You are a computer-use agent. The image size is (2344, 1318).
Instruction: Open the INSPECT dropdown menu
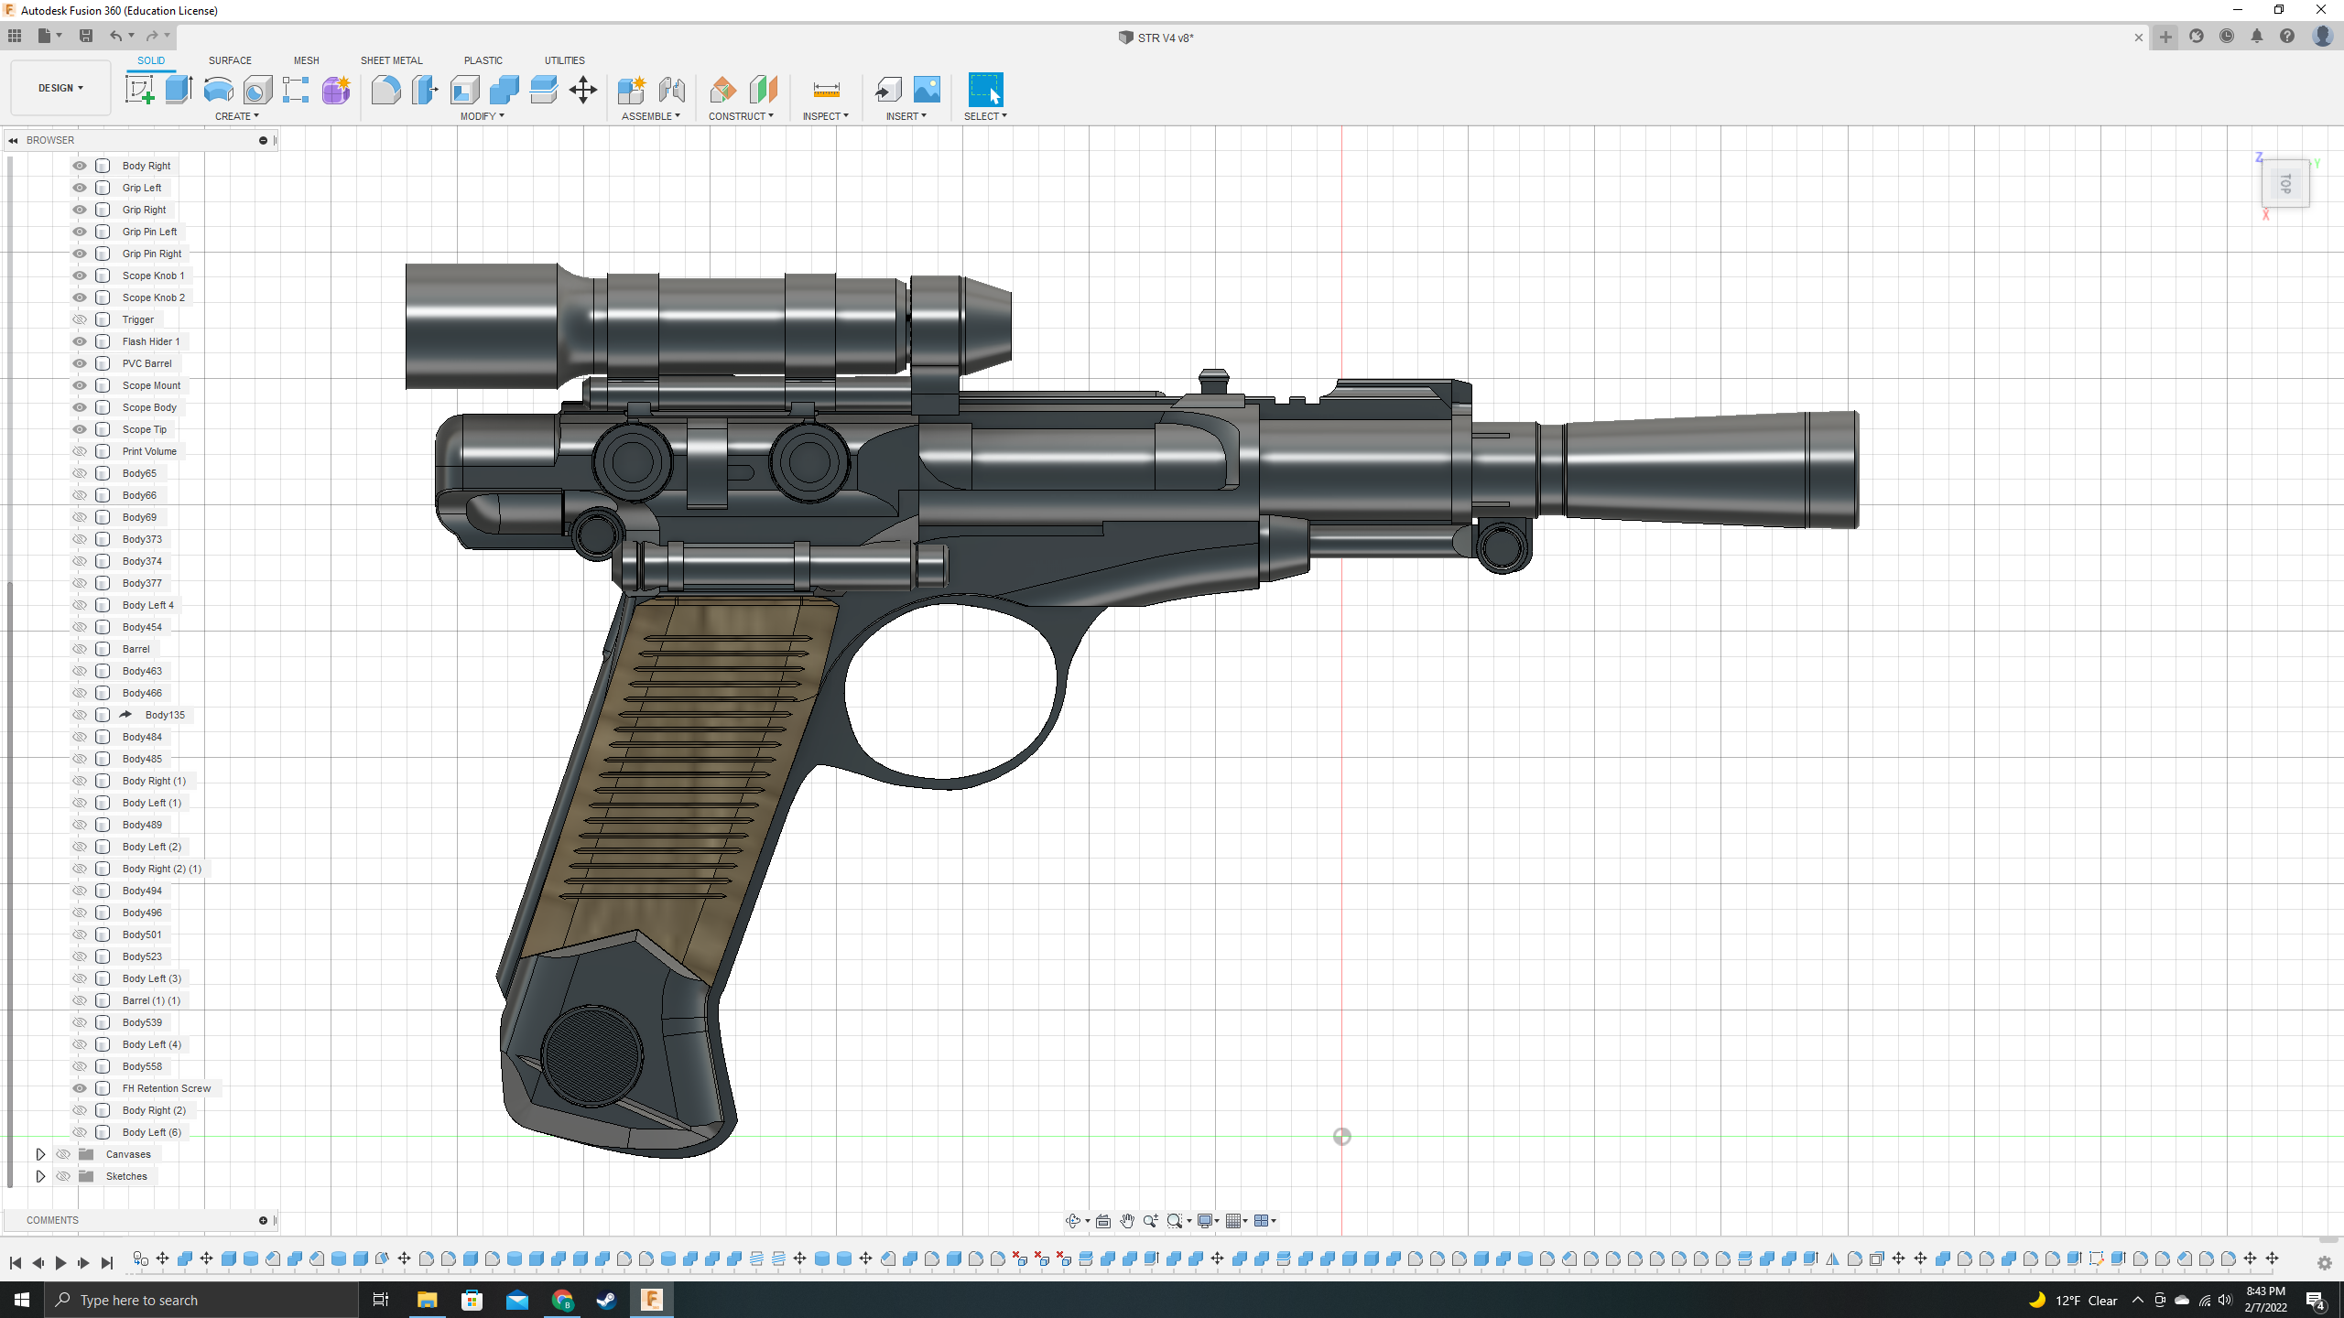826,116
